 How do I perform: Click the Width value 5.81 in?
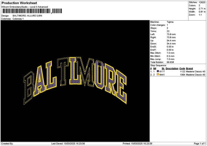click(202, 12)
